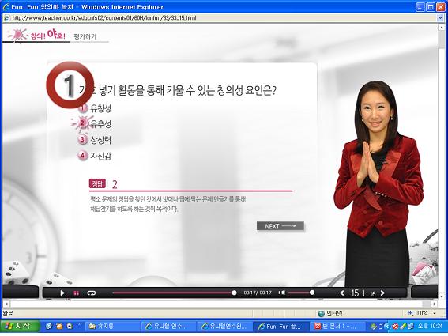The height and width of the screenshot is (336, 448).
Task: Click the NEXT button
Action: tap(280, 226)
